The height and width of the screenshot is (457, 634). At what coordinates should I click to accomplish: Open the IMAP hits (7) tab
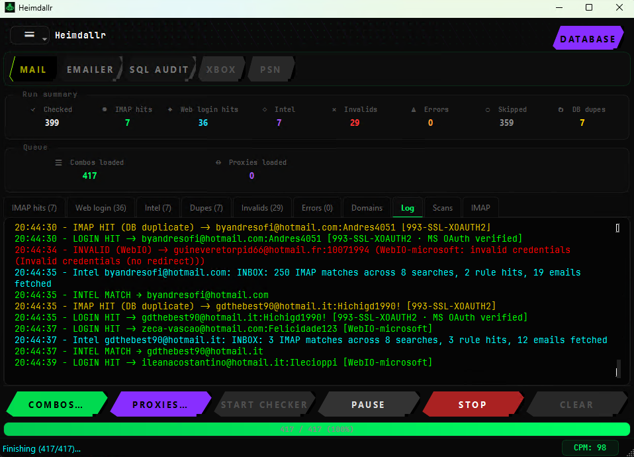[34, 208]
